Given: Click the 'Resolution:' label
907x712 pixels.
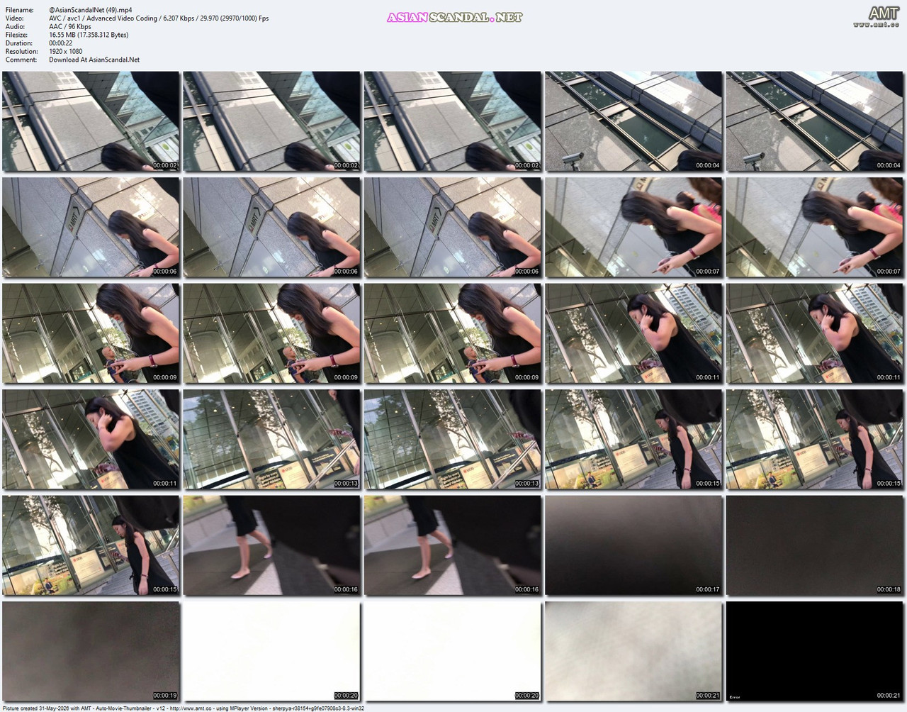Looking at the screenshot, I should click(x=22, y=51).
